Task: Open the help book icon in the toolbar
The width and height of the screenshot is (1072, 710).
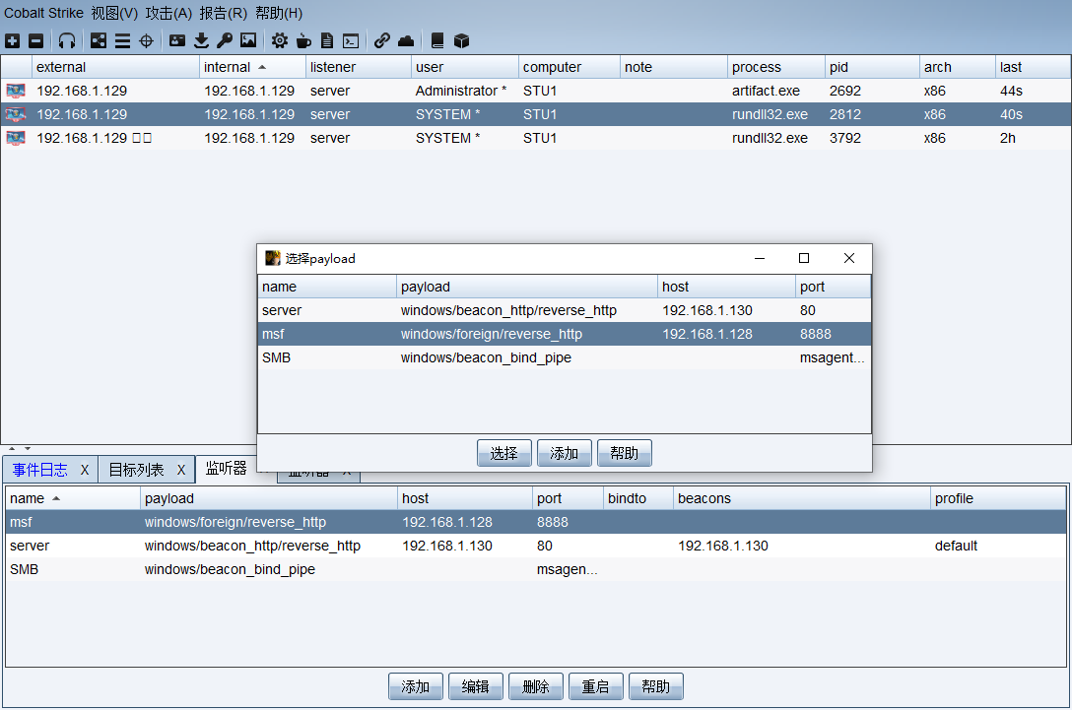Action: tap(437, 41)
